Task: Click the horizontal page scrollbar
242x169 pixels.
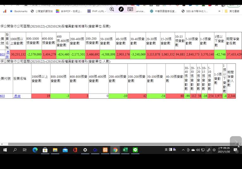Action: (120, 144)
